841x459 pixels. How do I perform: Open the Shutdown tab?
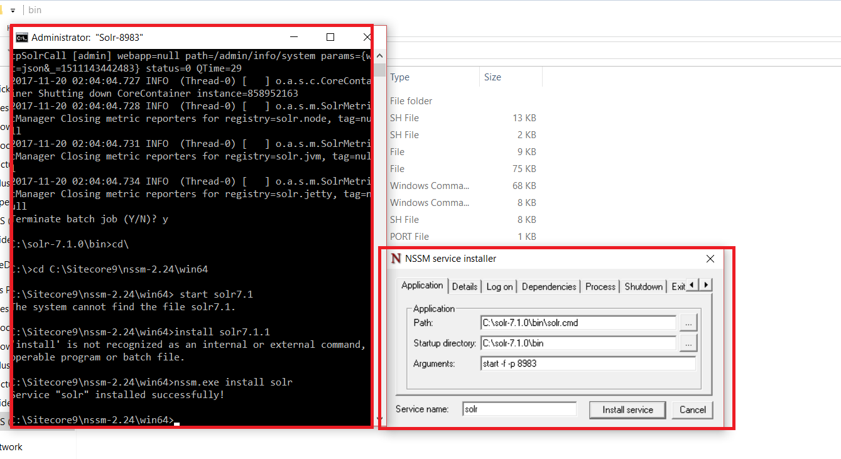[643, 286]
